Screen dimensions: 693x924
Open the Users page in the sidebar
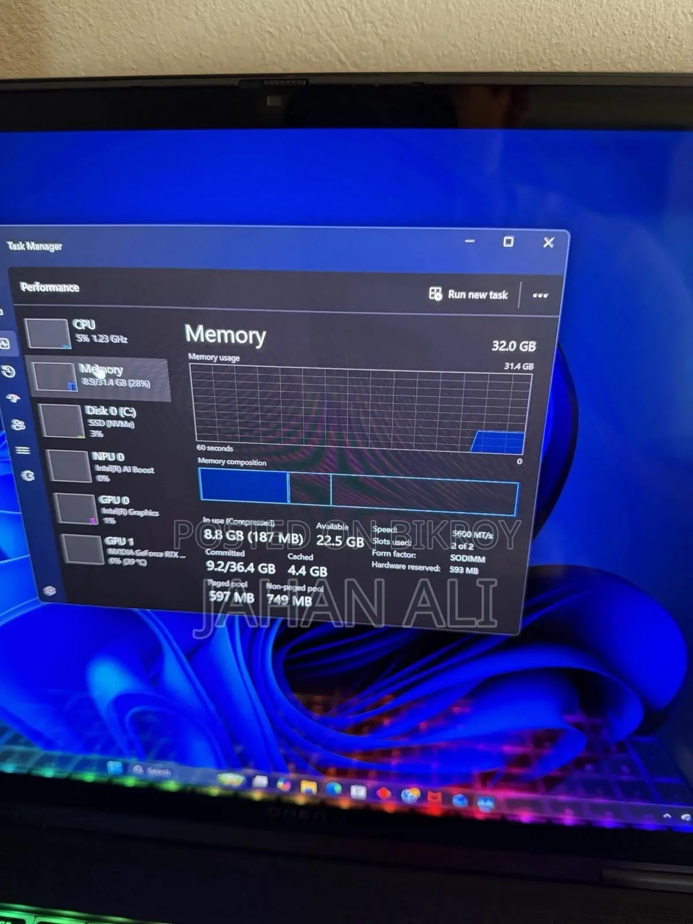tap(18, 425)
